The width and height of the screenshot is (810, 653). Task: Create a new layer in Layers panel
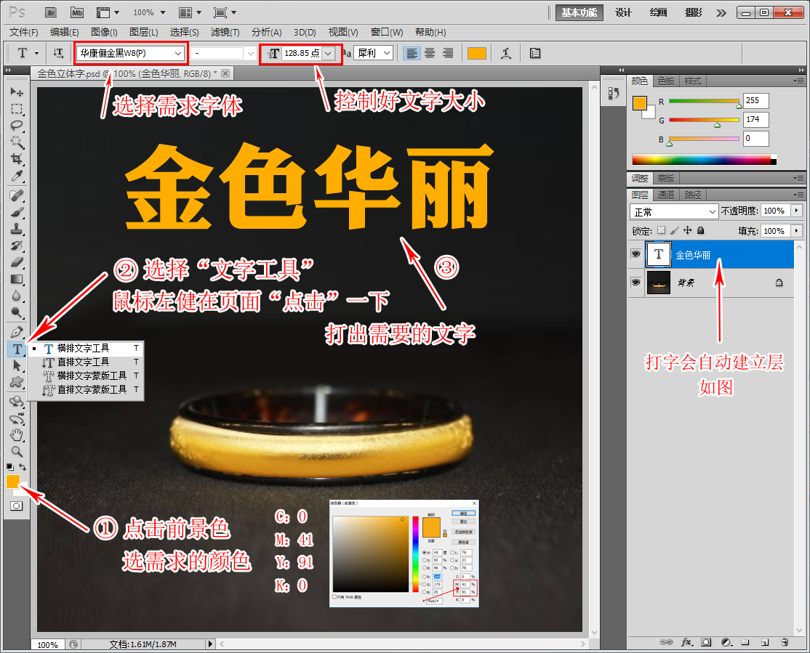point(764,642)
